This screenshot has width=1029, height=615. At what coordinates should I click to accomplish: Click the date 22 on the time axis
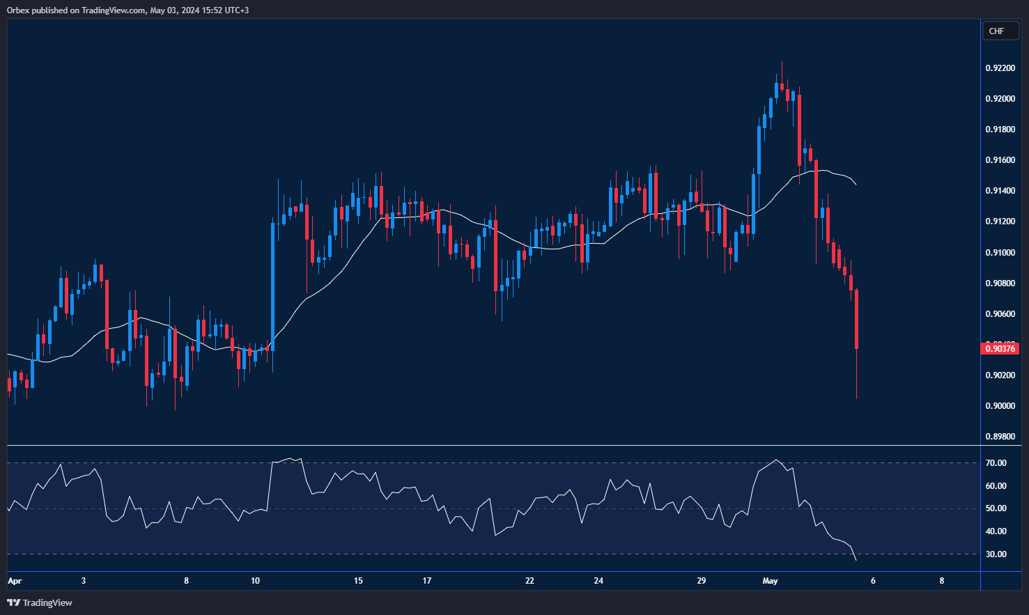(529, 580)
